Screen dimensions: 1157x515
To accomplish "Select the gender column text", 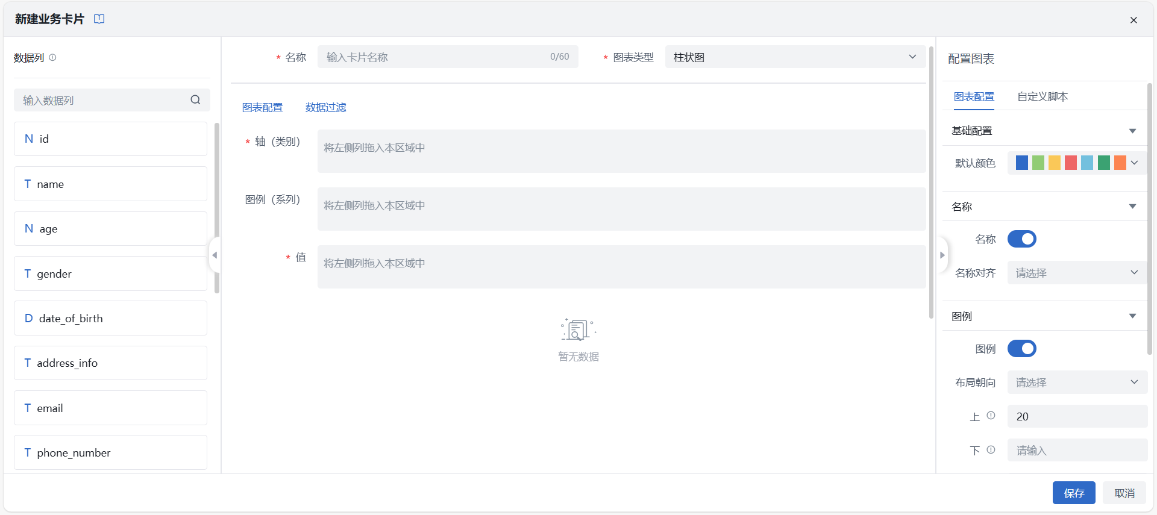I will tap(54, 274).
